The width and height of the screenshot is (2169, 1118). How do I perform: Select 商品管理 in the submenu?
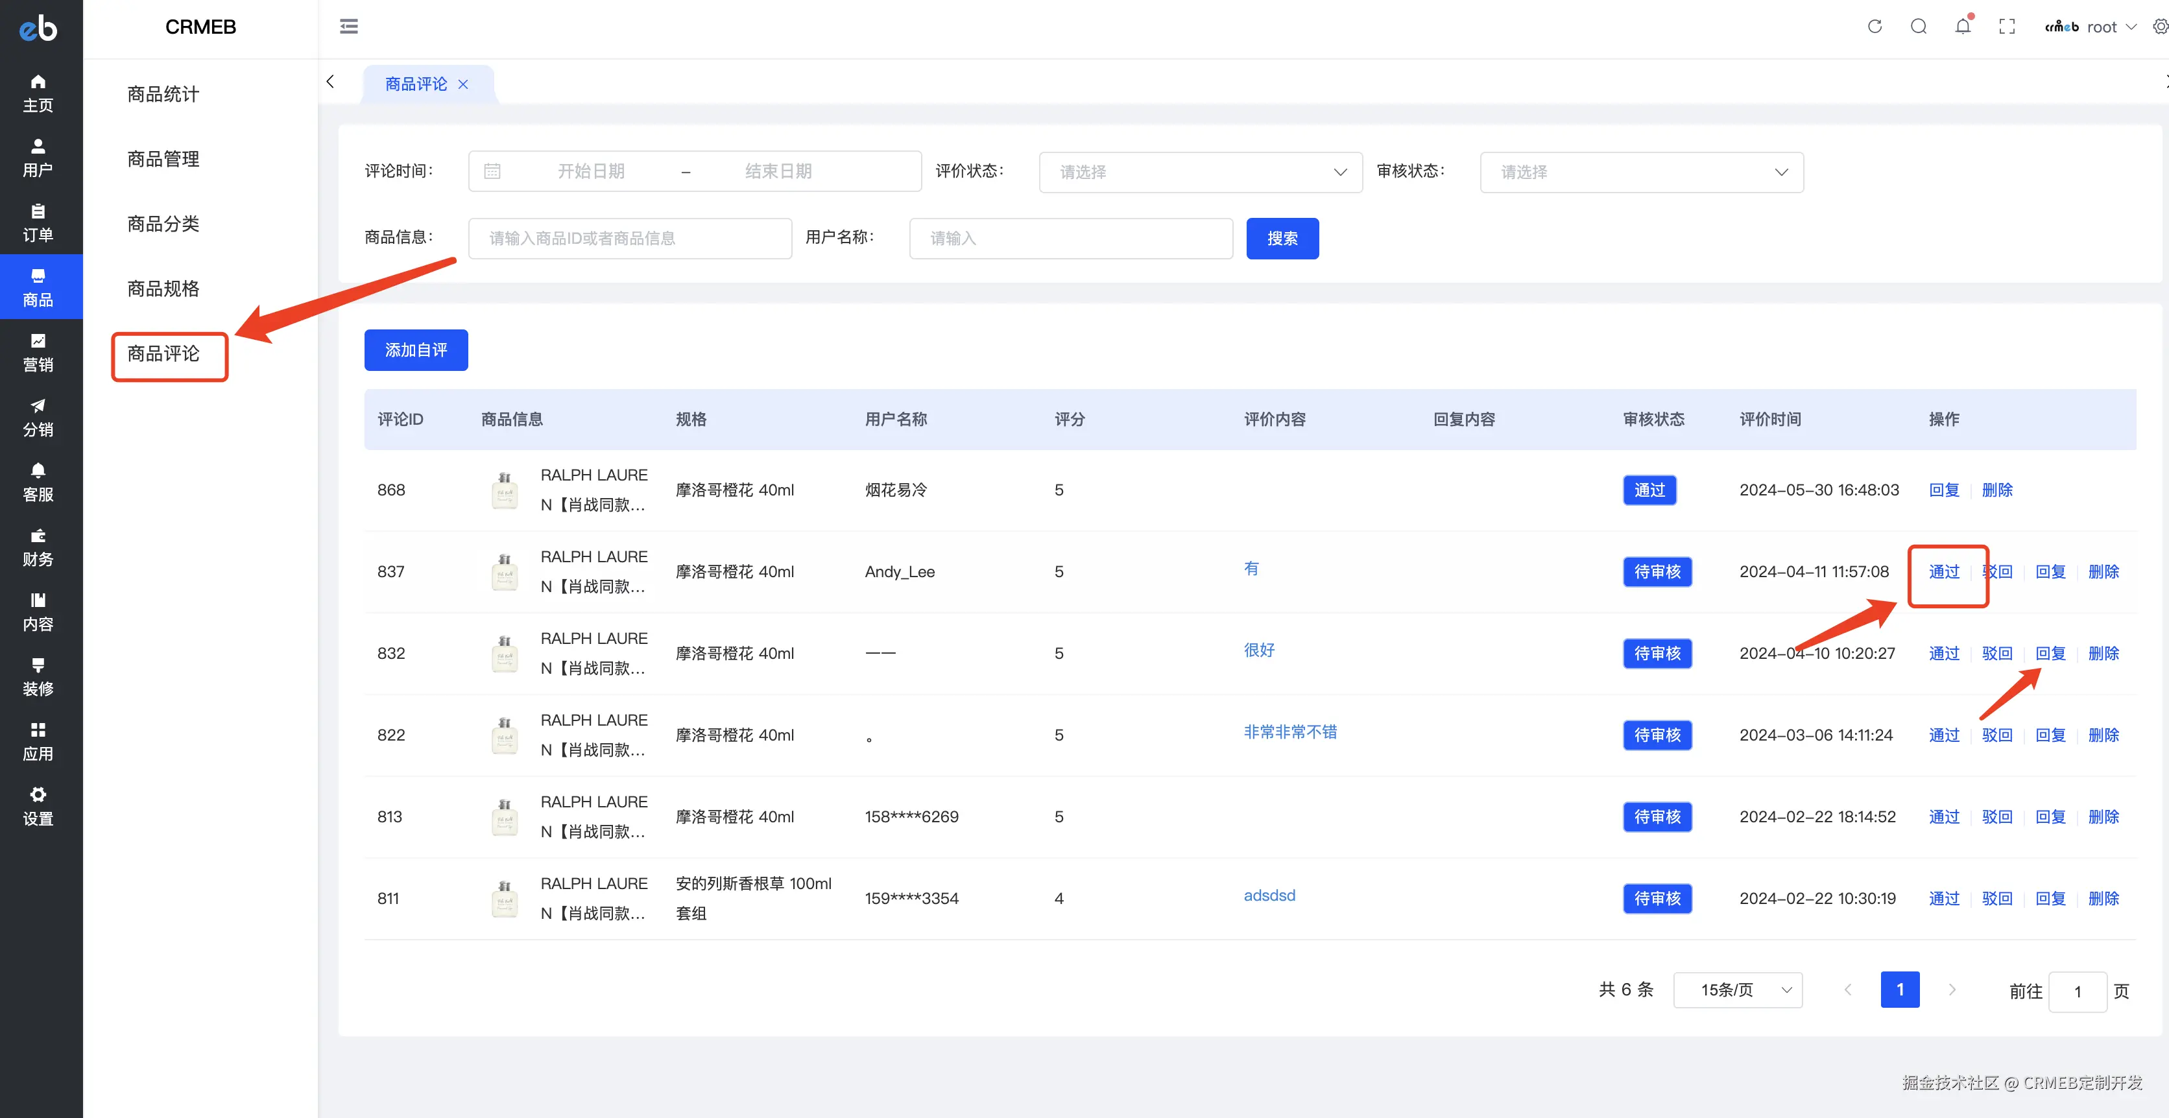[x=163, y=159]
